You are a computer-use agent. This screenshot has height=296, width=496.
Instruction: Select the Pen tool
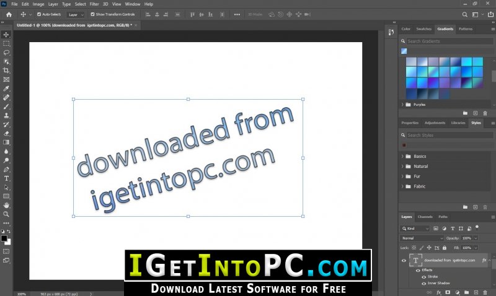click(x=6, y=170)
